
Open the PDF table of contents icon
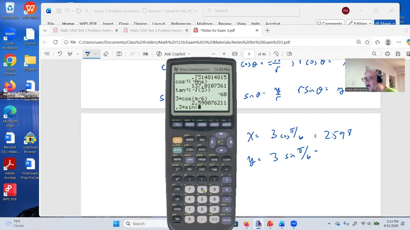tap(47, 54)
